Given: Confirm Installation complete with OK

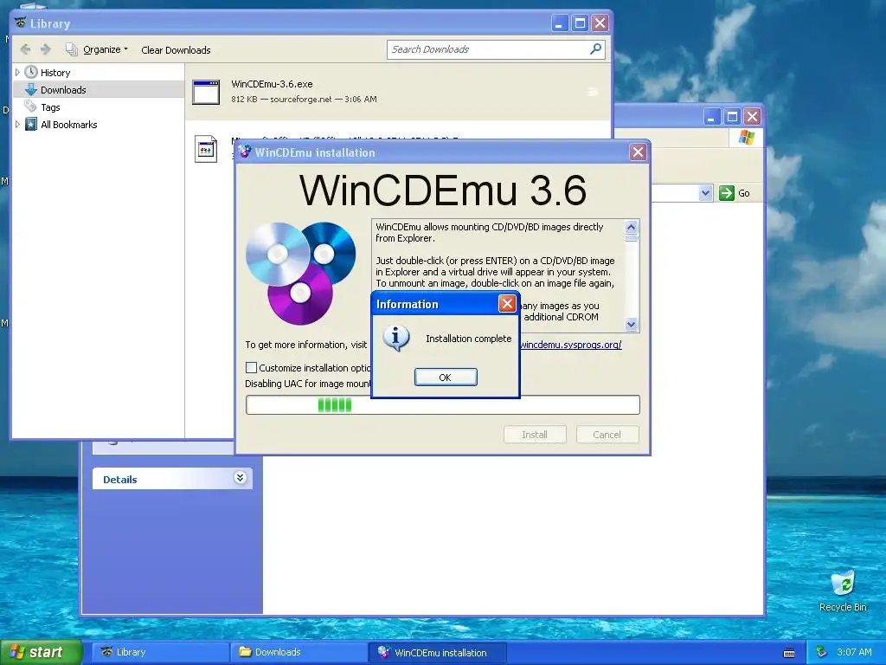Looking at the screenshot, I should (x=446, y=378).
